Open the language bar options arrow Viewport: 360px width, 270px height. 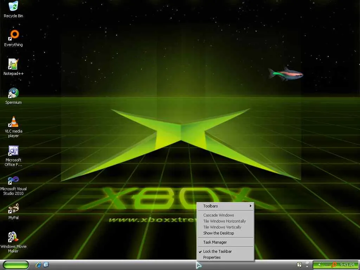(307, 267)
